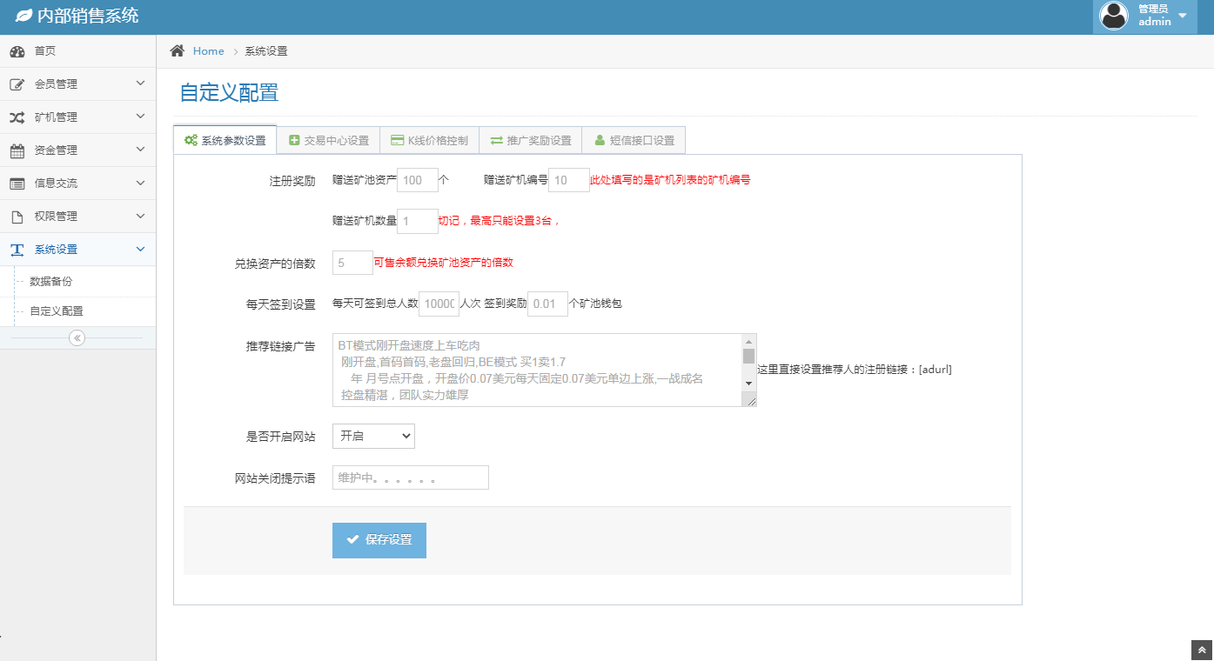Open the admin account dropdown arrow
This screenshot has width=1214, height=661.
click(1183, 16)
